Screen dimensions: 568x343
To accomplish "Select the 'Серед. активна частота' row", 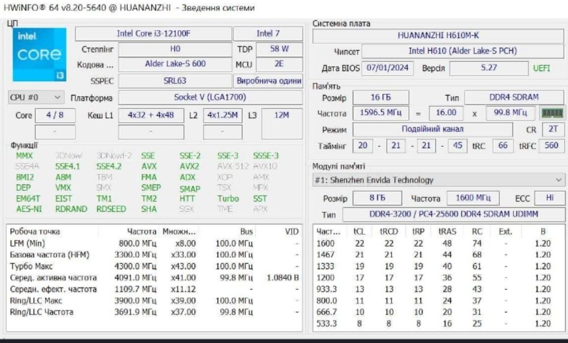I will coord(154,278).
